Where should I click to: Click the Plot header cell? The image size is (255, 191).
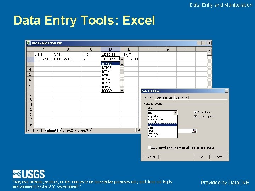click(91, 54)
